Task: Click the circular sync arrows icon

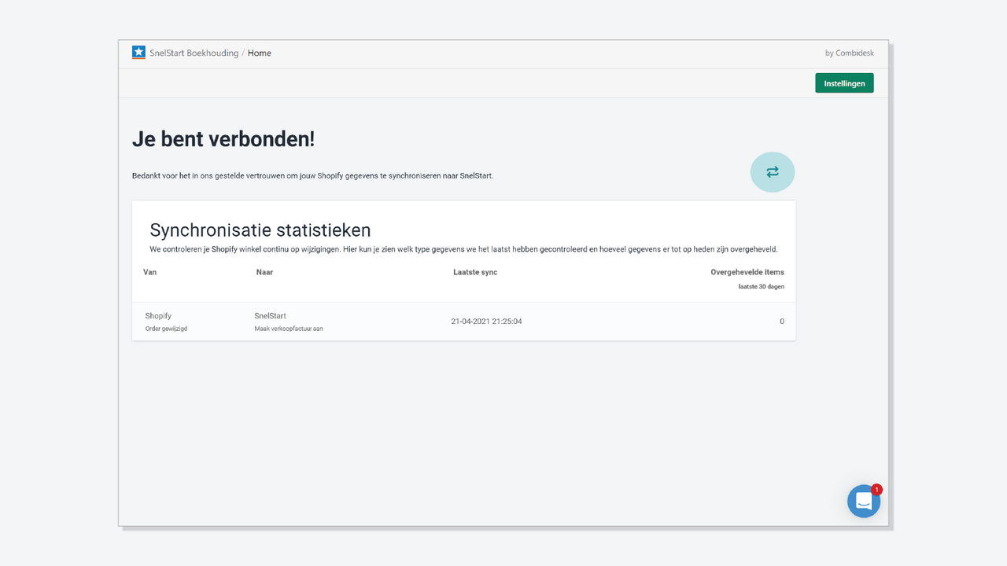Action: tap(773, 172)
